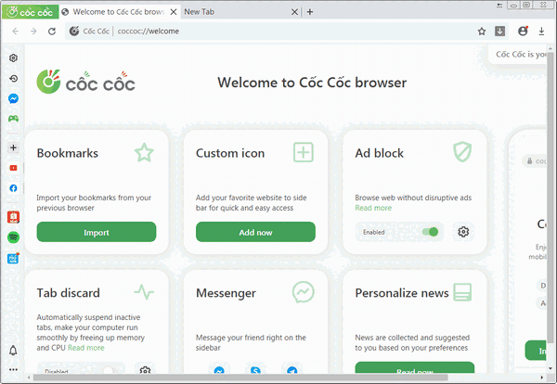Open history from the sidebar
The height and width of the screenshot is (384, 557).
point(14,79)
